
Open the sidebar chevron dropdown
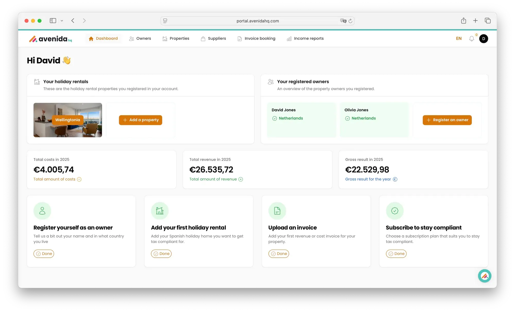click(x=62, y=21)
